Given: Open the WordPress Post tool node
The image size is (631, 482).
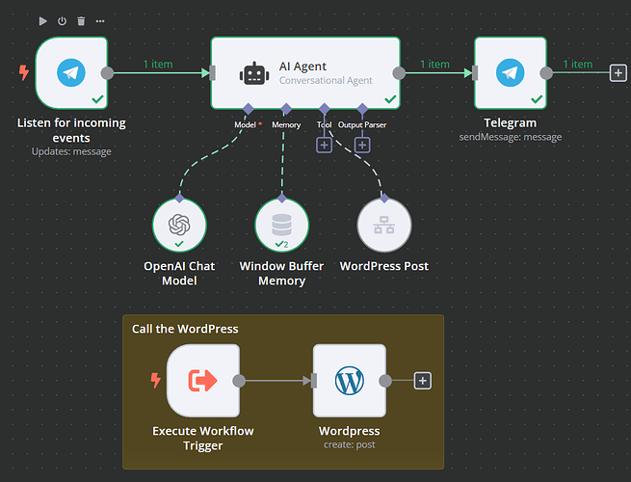Looking at the screenshot, I should pos(384,225).
